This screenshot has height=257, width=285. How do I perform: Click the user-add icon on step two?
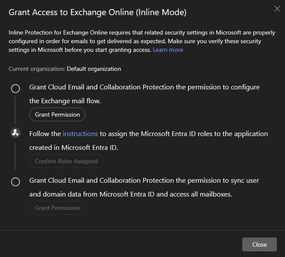(16, 133)
